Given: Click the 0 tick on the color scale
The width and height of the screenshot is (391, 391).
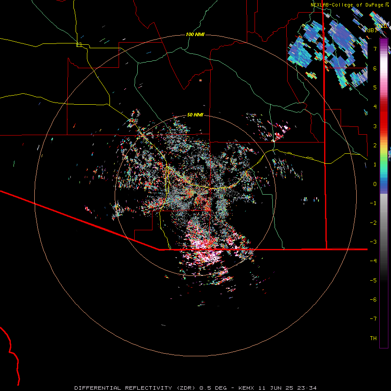Looking at the screenshot, I should [x=375, y=184].
